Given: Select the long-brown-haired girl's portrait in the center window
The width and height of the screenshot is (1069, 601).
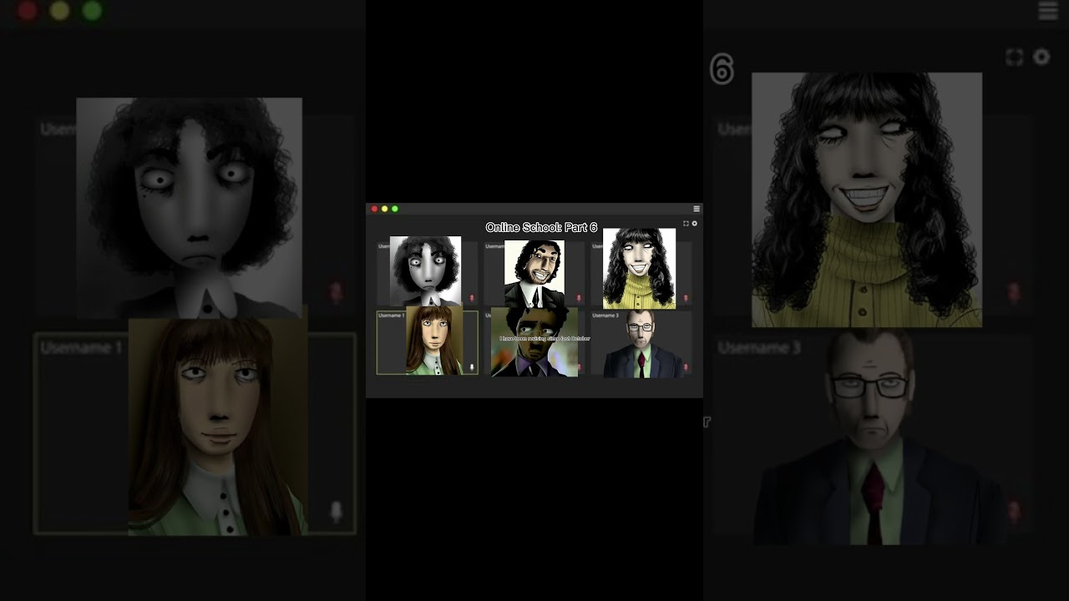Looking at the screenshot, I should [434, 340].
